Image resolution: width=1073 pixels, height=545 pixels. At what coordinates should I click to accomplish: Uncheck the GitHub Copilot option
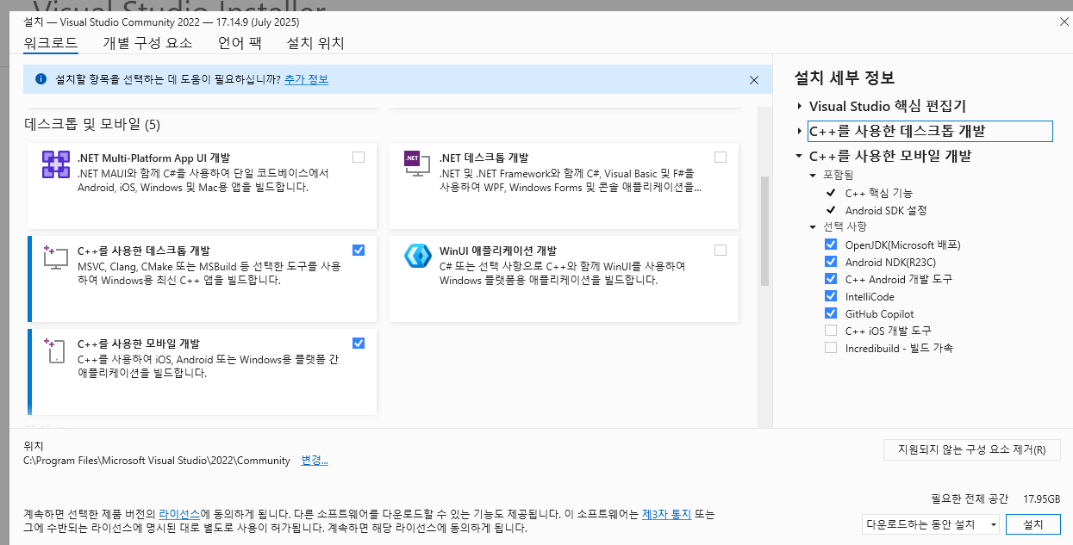tap(831, 313)
